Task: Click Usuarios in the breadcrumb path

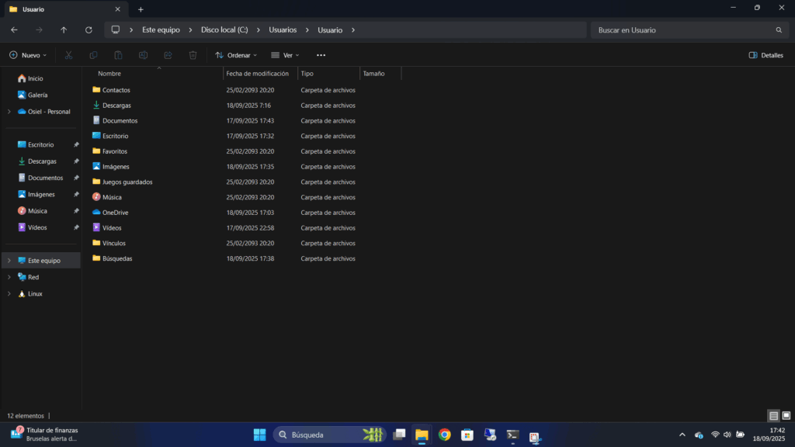Action: [x=283, y=30]
